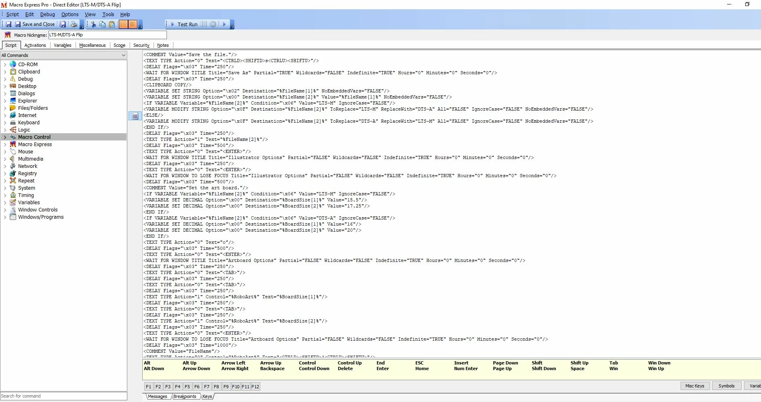Open the Options menu

tap(70, 14)
